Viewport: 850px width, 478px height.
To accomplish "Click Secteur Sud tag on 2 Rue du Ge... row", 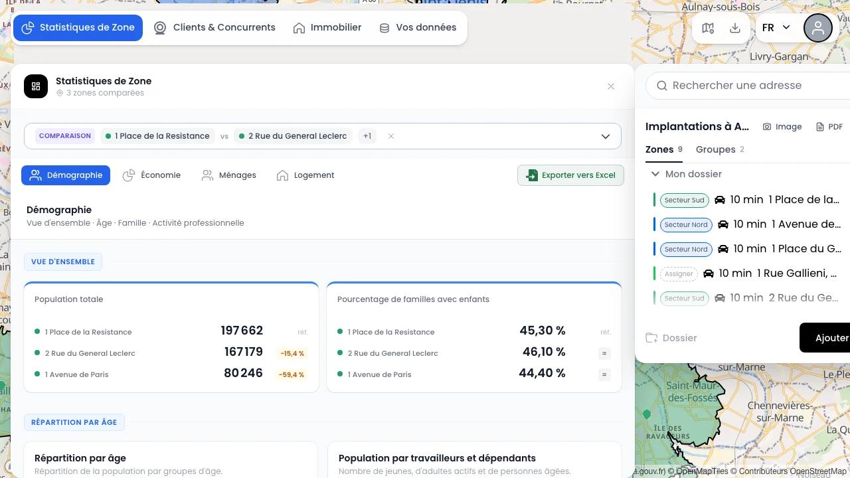I will point(684,298).
